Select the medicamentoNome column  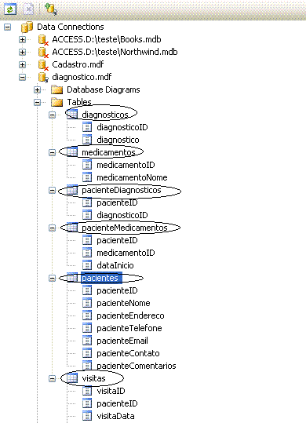pos(132,177)
